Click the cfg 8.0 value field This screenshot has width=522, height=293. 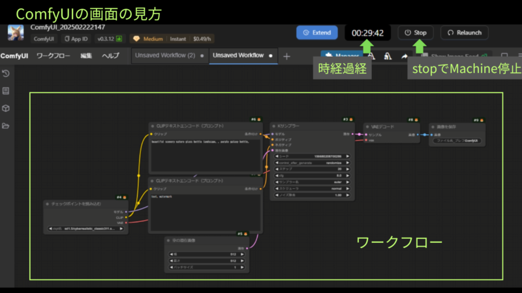tap(312, 176)
